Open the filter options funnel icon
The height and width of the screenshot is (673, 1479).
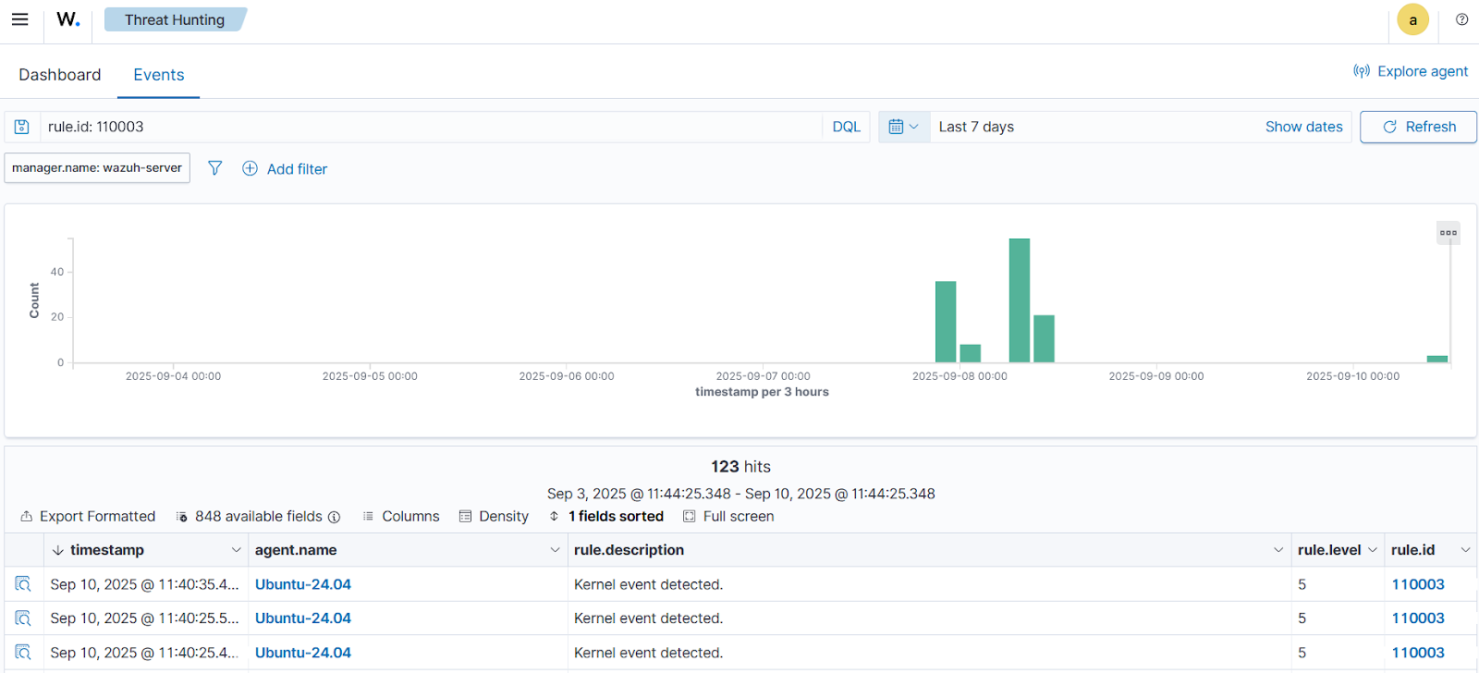pos(214,168)
